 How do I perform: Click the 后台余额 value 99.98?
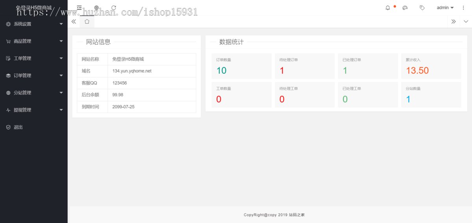point(118,95)
